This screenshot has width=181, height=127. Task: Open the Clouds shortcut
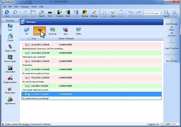click(x=10, y=38)
